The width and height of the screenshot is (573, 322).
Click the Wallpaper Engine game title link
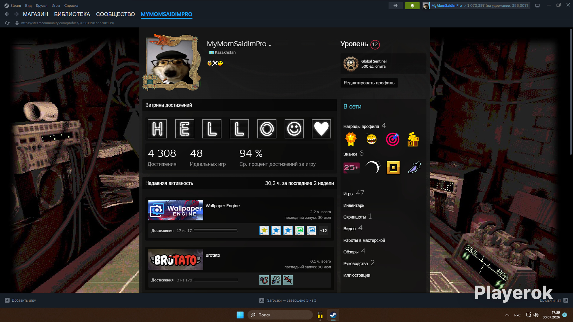[223, 206]
